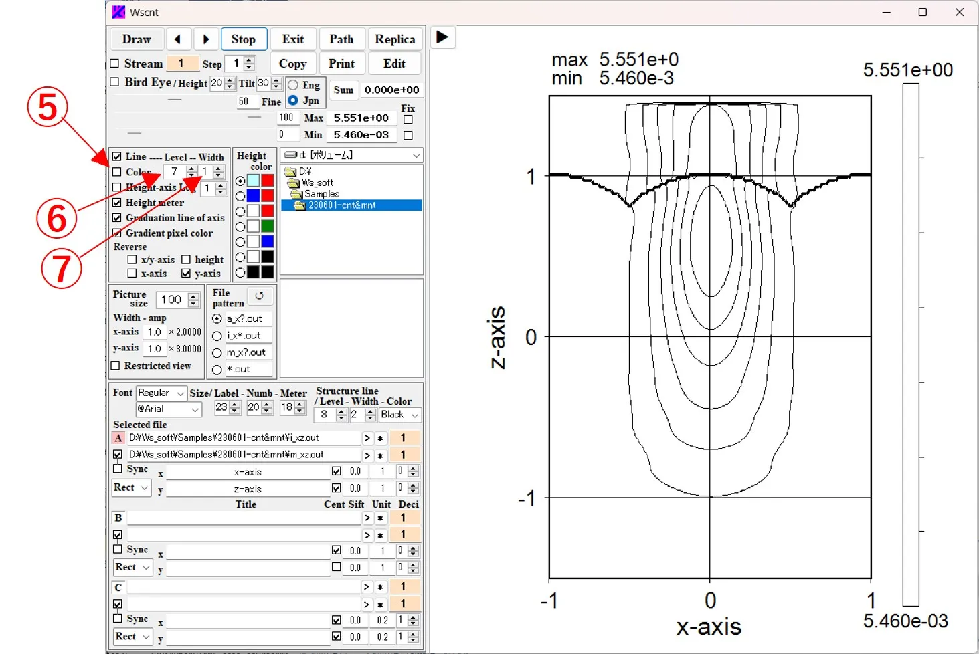The image size is (979, 654).
Task: Increase the Meter font size spinner 18
Action: [x=300, y=404]
